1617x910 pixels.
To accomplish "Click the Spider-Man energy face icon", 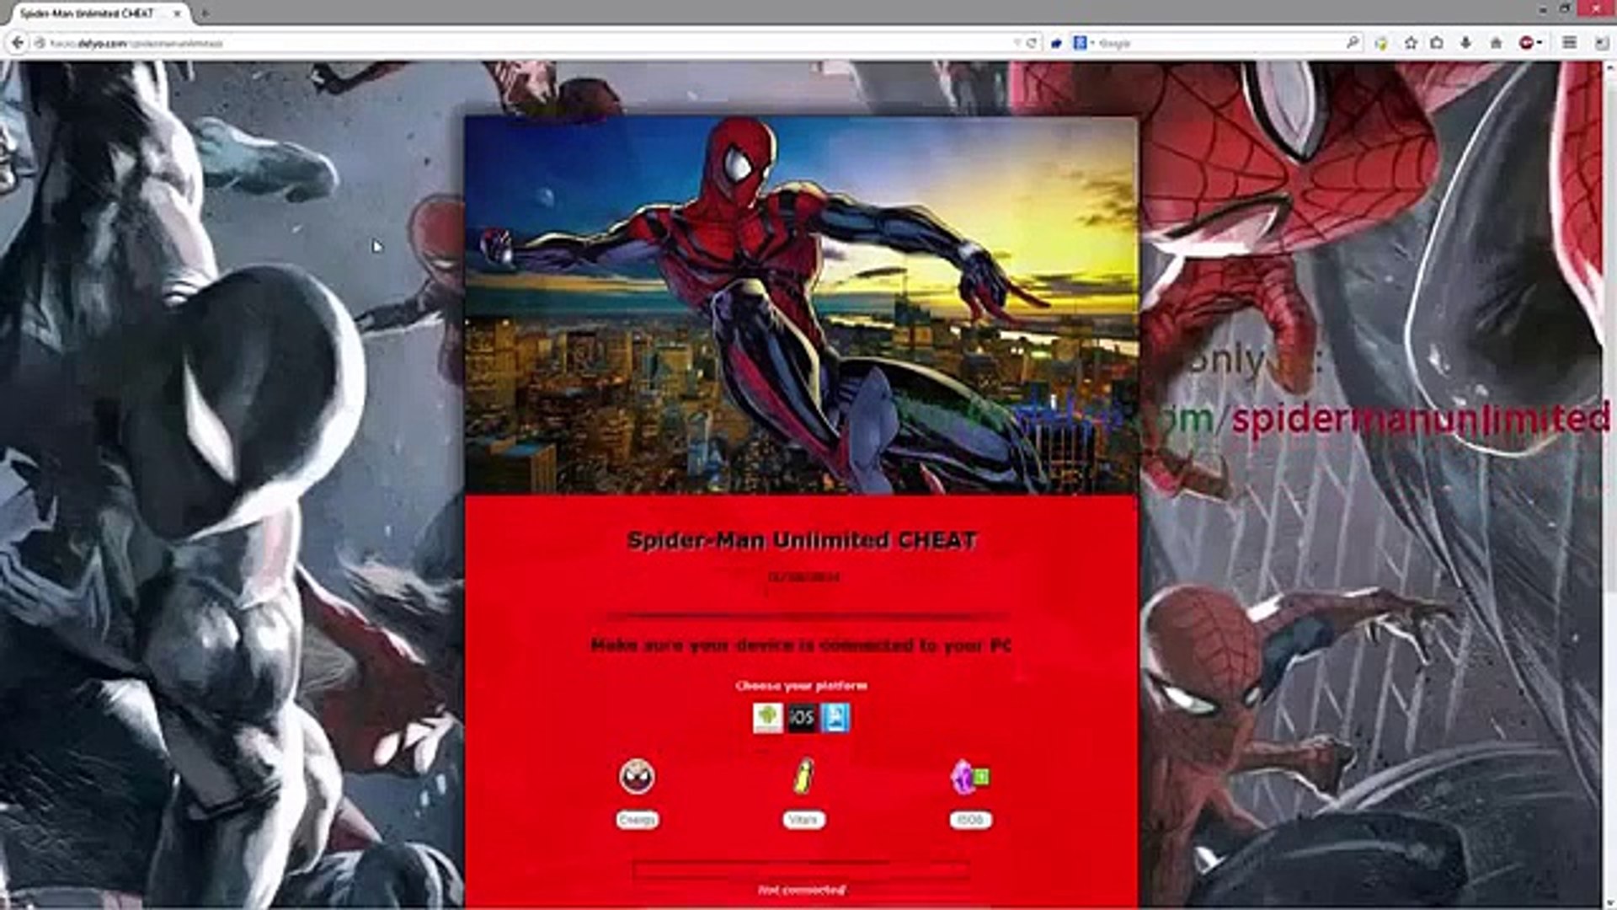I will (637, 776).
